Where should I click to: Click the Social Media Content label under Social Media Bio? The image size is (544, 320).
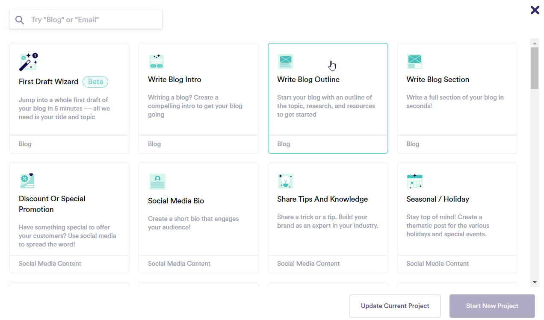pos(179,264)
